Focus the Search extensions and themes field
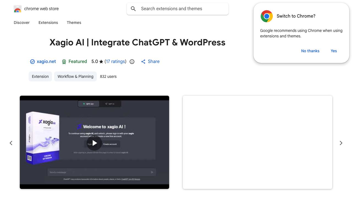The image size is (352, 198). [178, 9]
